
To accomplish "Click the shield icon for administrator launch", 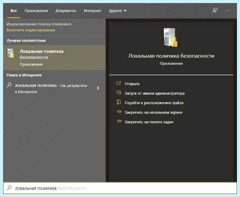I will pyautogui.click(x=119, y=93).
